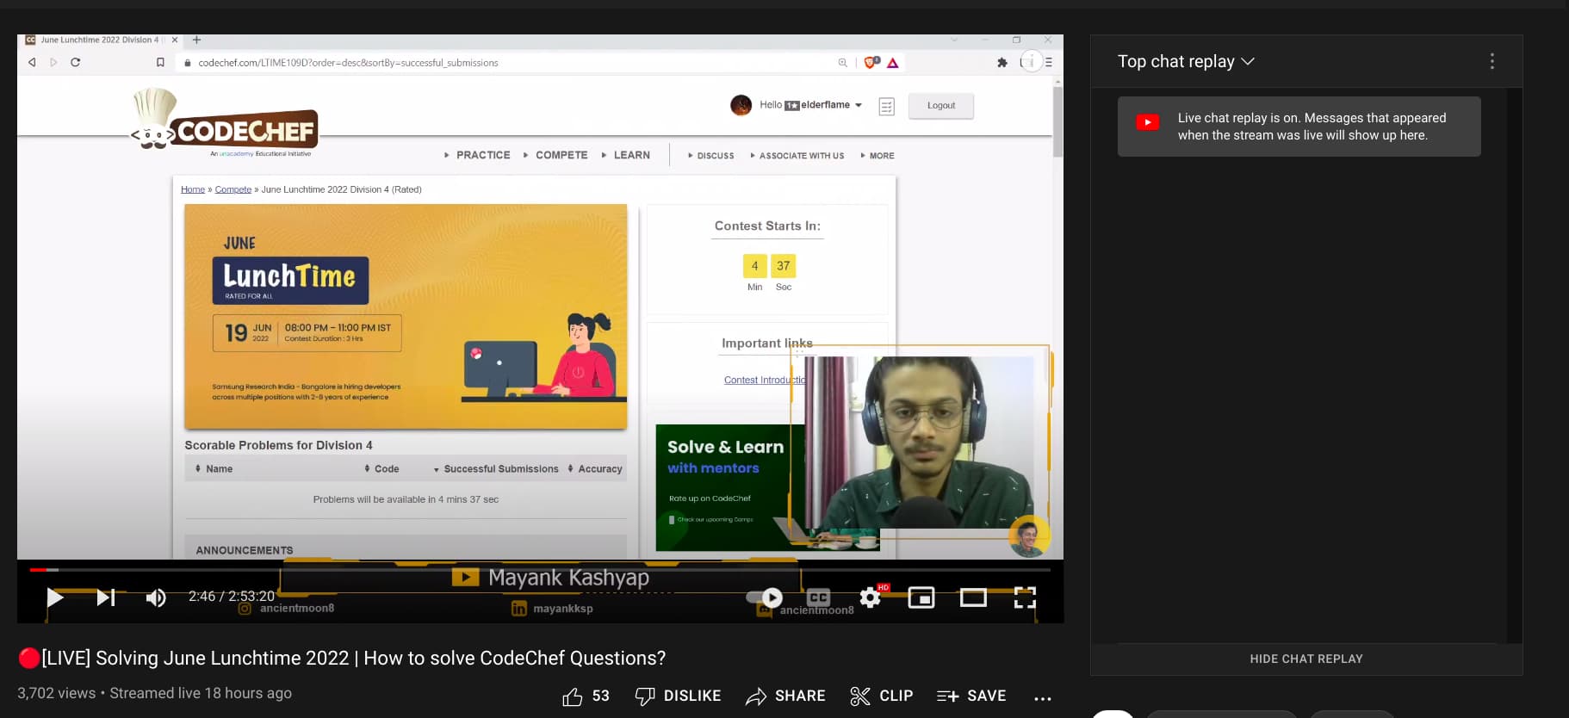This screenshot has height=718, width=1569.
Task: Save video to a playlist
Action: click(x=971, y=696)
